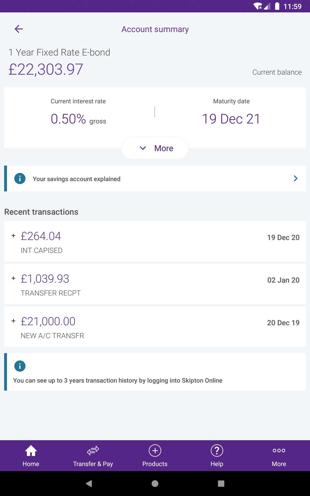
Task: Select the £22,303.97 current balance
Action: pyautogui.click(x=46, y=69)
